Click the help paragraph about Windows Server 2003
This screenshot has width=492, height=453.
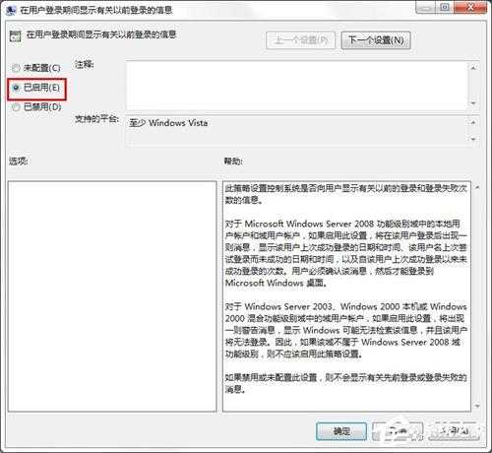pyautogui.click(x=346, y=330)
